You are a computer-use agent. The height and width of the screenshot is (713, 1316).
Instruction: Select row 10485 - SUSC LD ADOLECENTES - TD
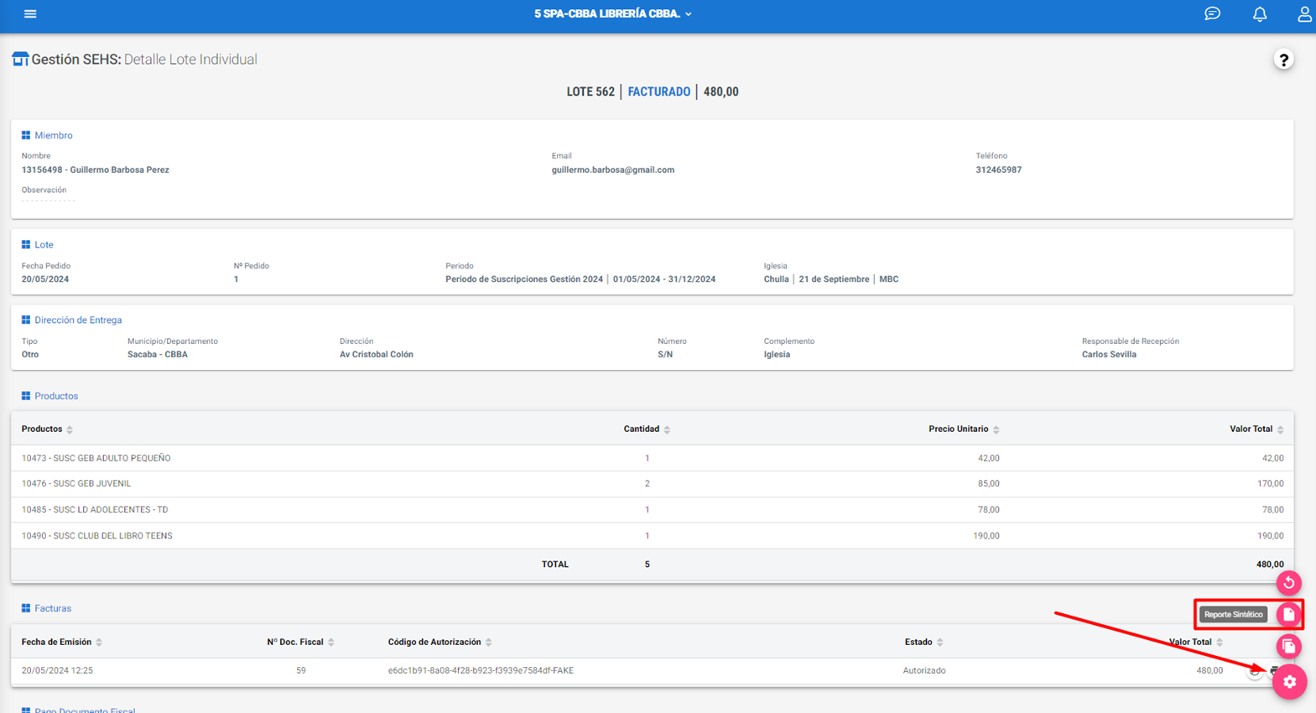[652, 509]
